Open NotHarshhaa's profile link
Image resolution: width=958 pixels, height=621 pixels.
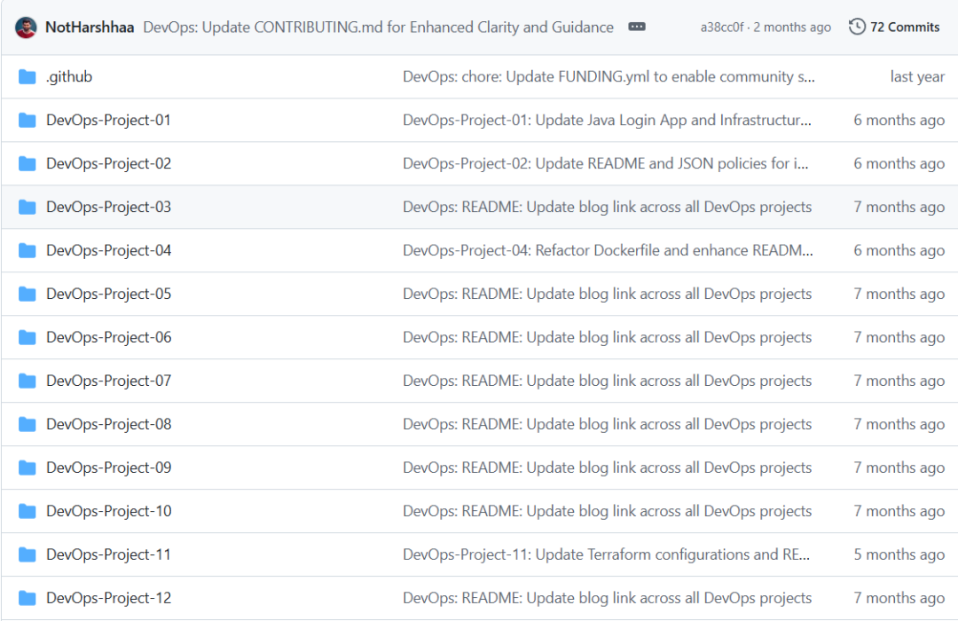(x=90, y=28)
